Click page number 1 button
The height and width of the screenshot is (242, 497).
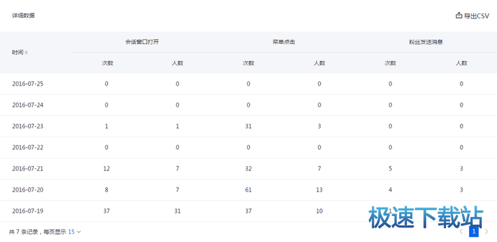tap(474, 231)
